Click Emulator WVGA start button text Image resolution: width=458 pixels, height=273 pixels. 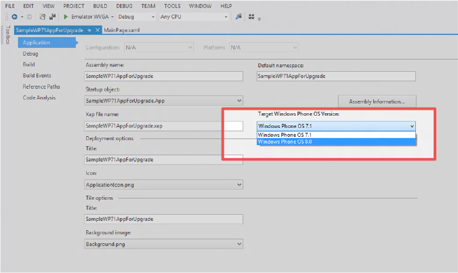[90, 17]
